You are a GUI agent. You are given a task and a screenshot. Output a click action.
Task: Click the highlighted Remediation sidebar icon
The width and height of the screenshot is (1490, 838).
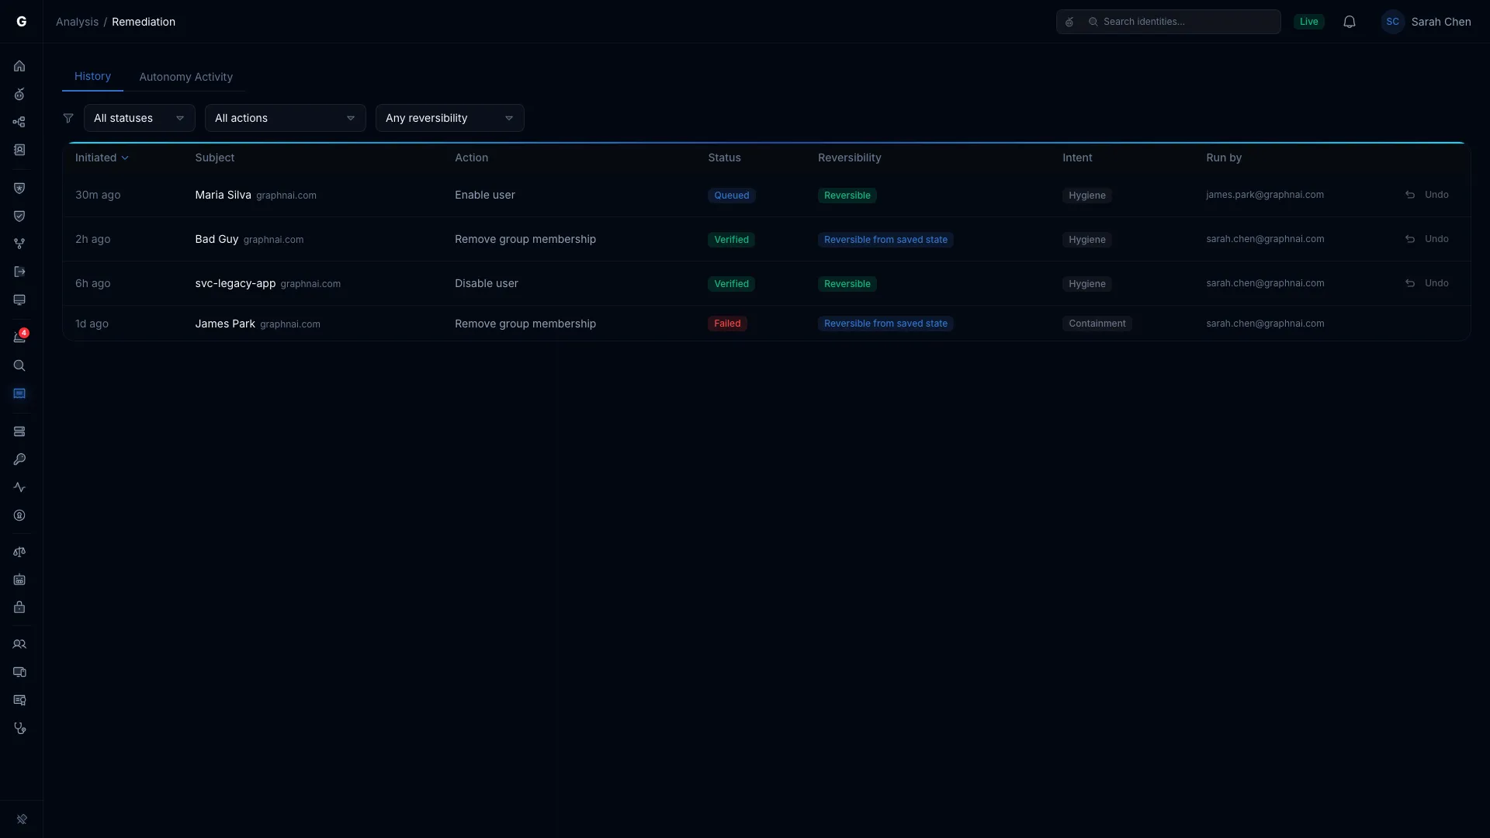[19, 393]
